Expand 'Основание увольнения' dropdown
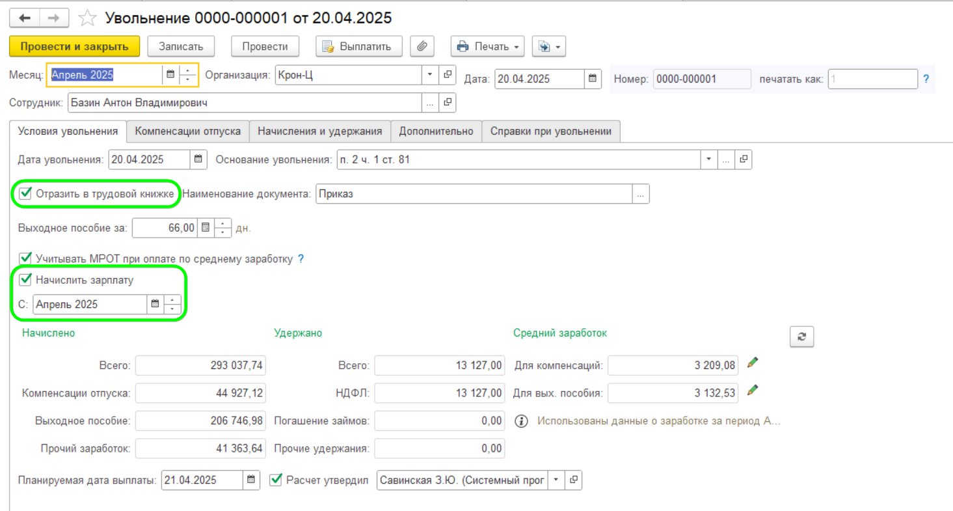Screen dimensions: 953x511 click(708, 159)
